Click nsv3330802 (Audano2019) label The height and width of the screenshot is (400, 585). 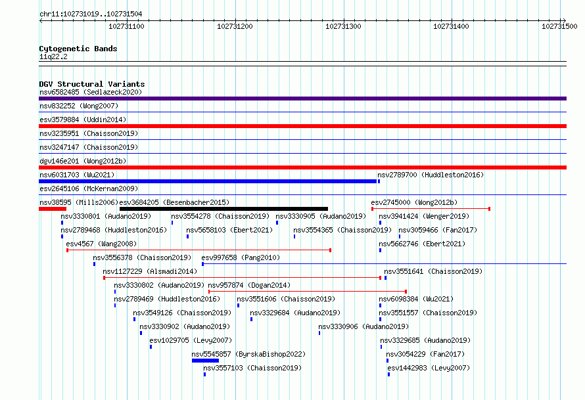point(159,285)
